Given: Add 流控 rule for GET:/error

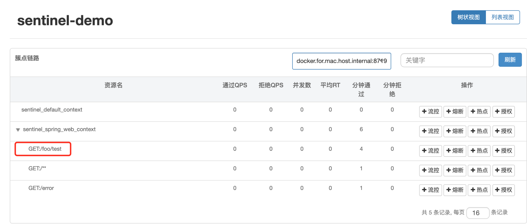Looking at the screenshot, I should 431,190.
